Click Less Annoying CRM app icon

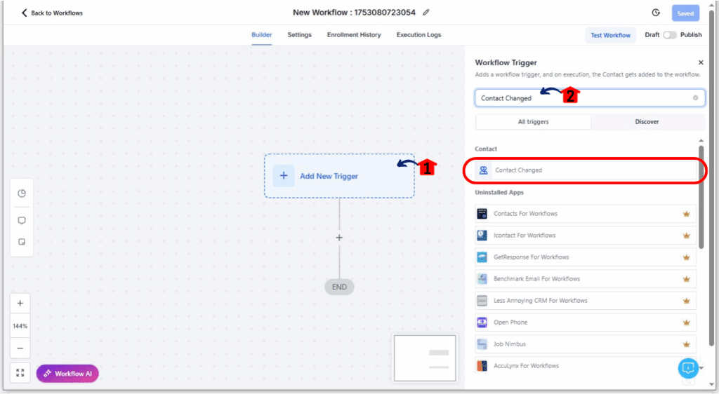click(482, 301)
